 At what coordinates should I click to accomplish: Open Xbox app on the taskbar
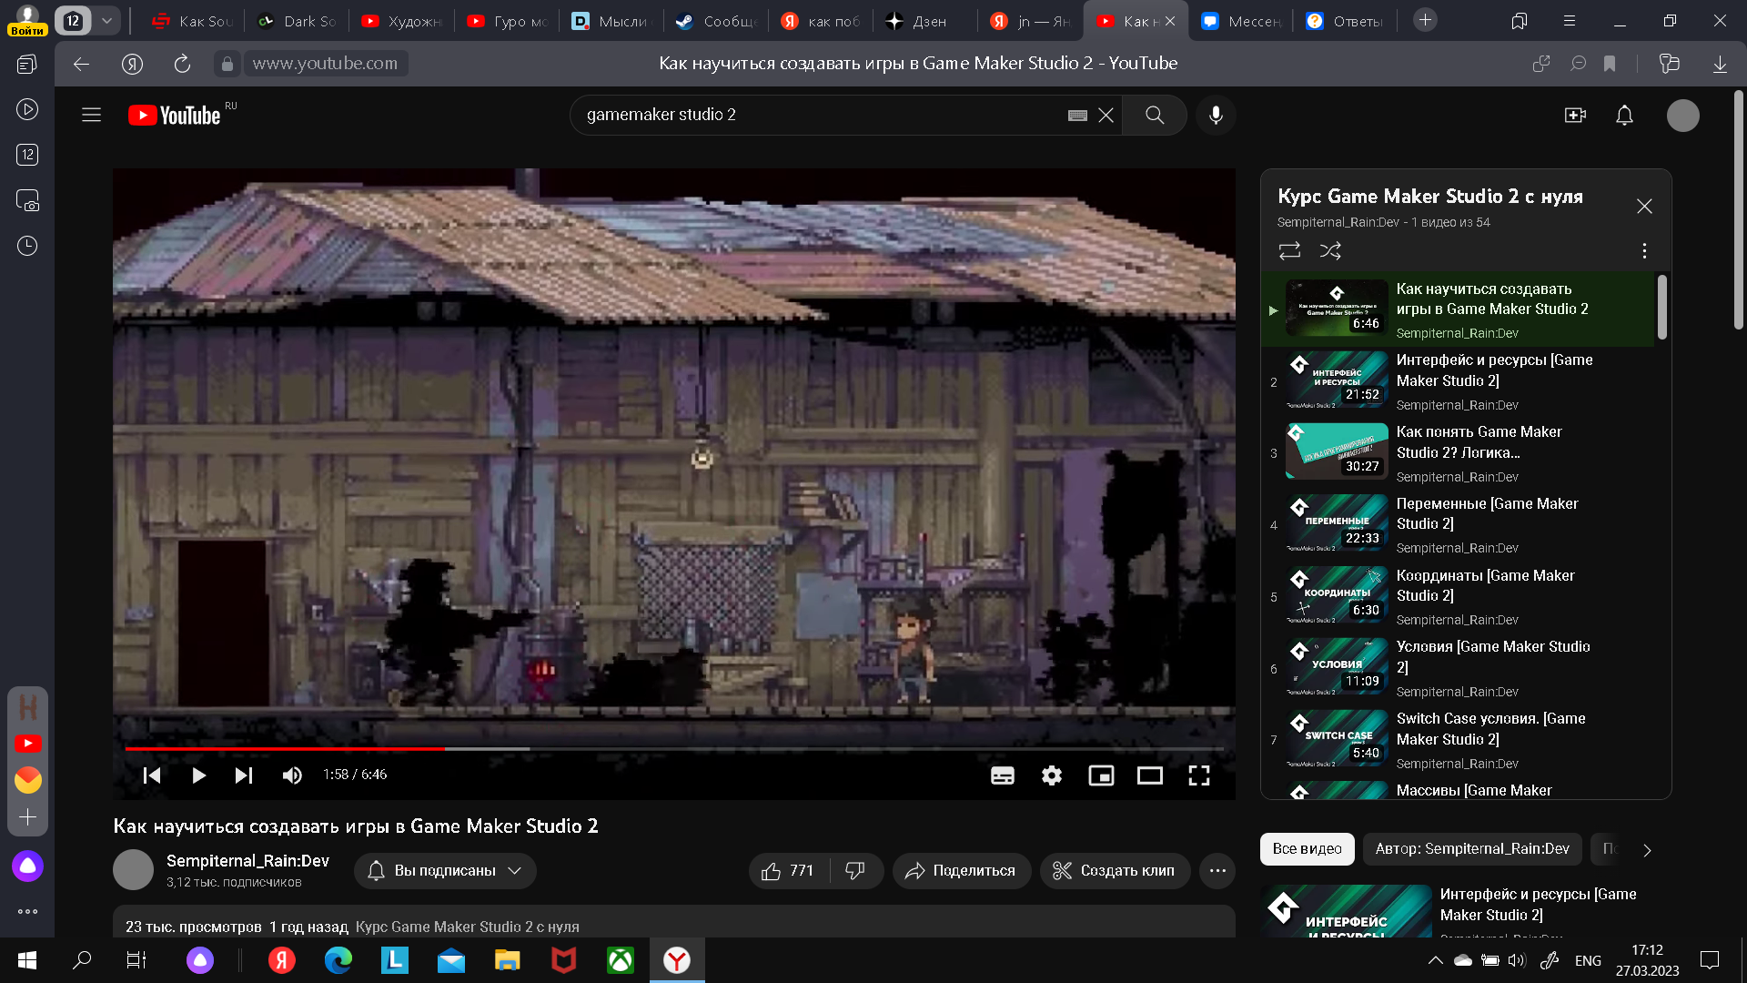(621, 960)
